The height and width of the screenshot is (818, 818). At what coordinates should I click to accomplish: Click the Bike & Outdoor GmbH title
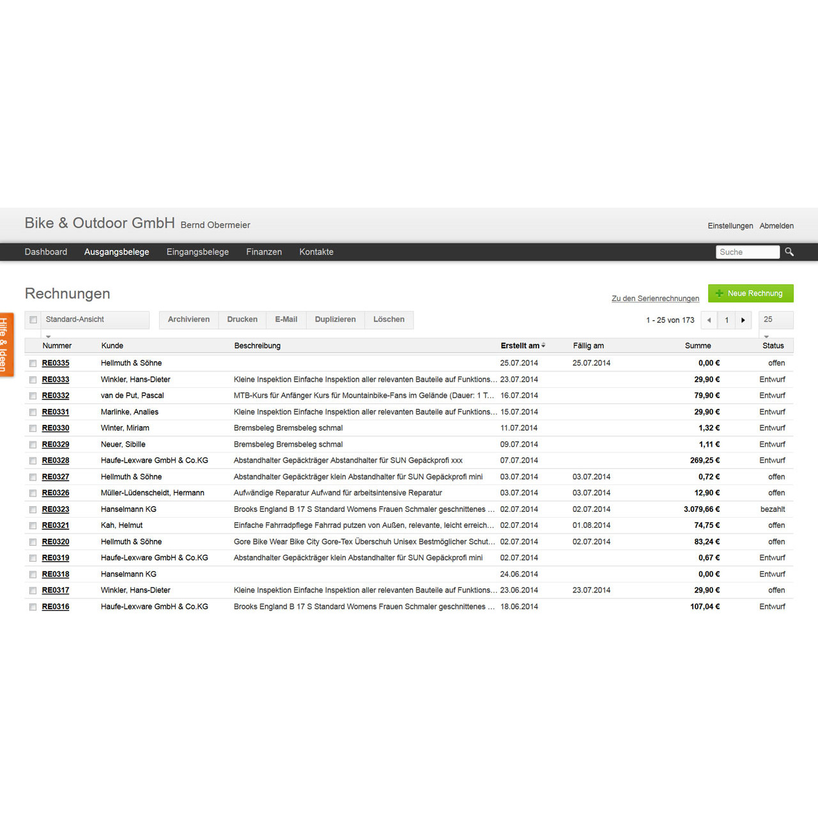tap(100, 223)
